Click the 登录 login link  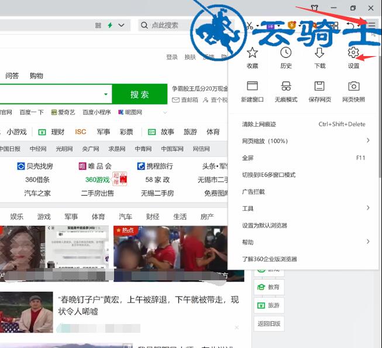pyautogui.click(x=172, y=57)
